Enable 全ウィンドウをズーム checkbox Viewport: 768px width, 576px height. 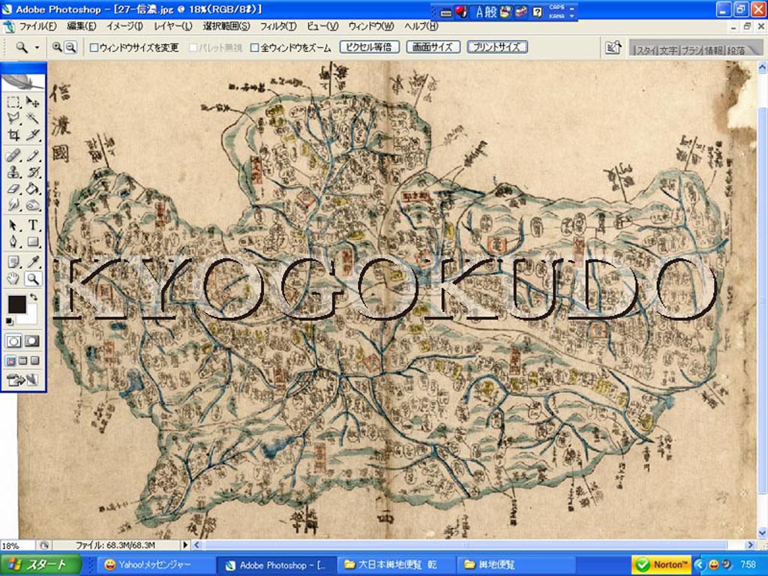(255, 47)
